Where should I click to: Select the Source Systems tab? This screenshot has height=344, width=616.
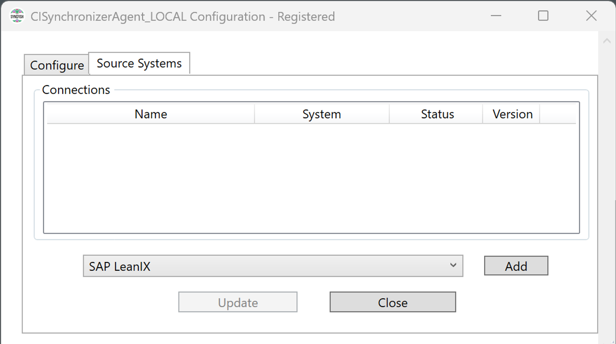pyautogui.click(x=139, y=64)
